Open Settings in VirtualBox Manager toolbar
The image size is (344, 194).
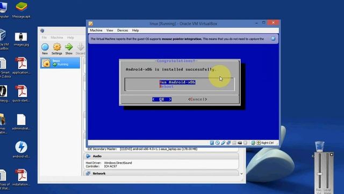pyautogui.click(x=57, y=49)
